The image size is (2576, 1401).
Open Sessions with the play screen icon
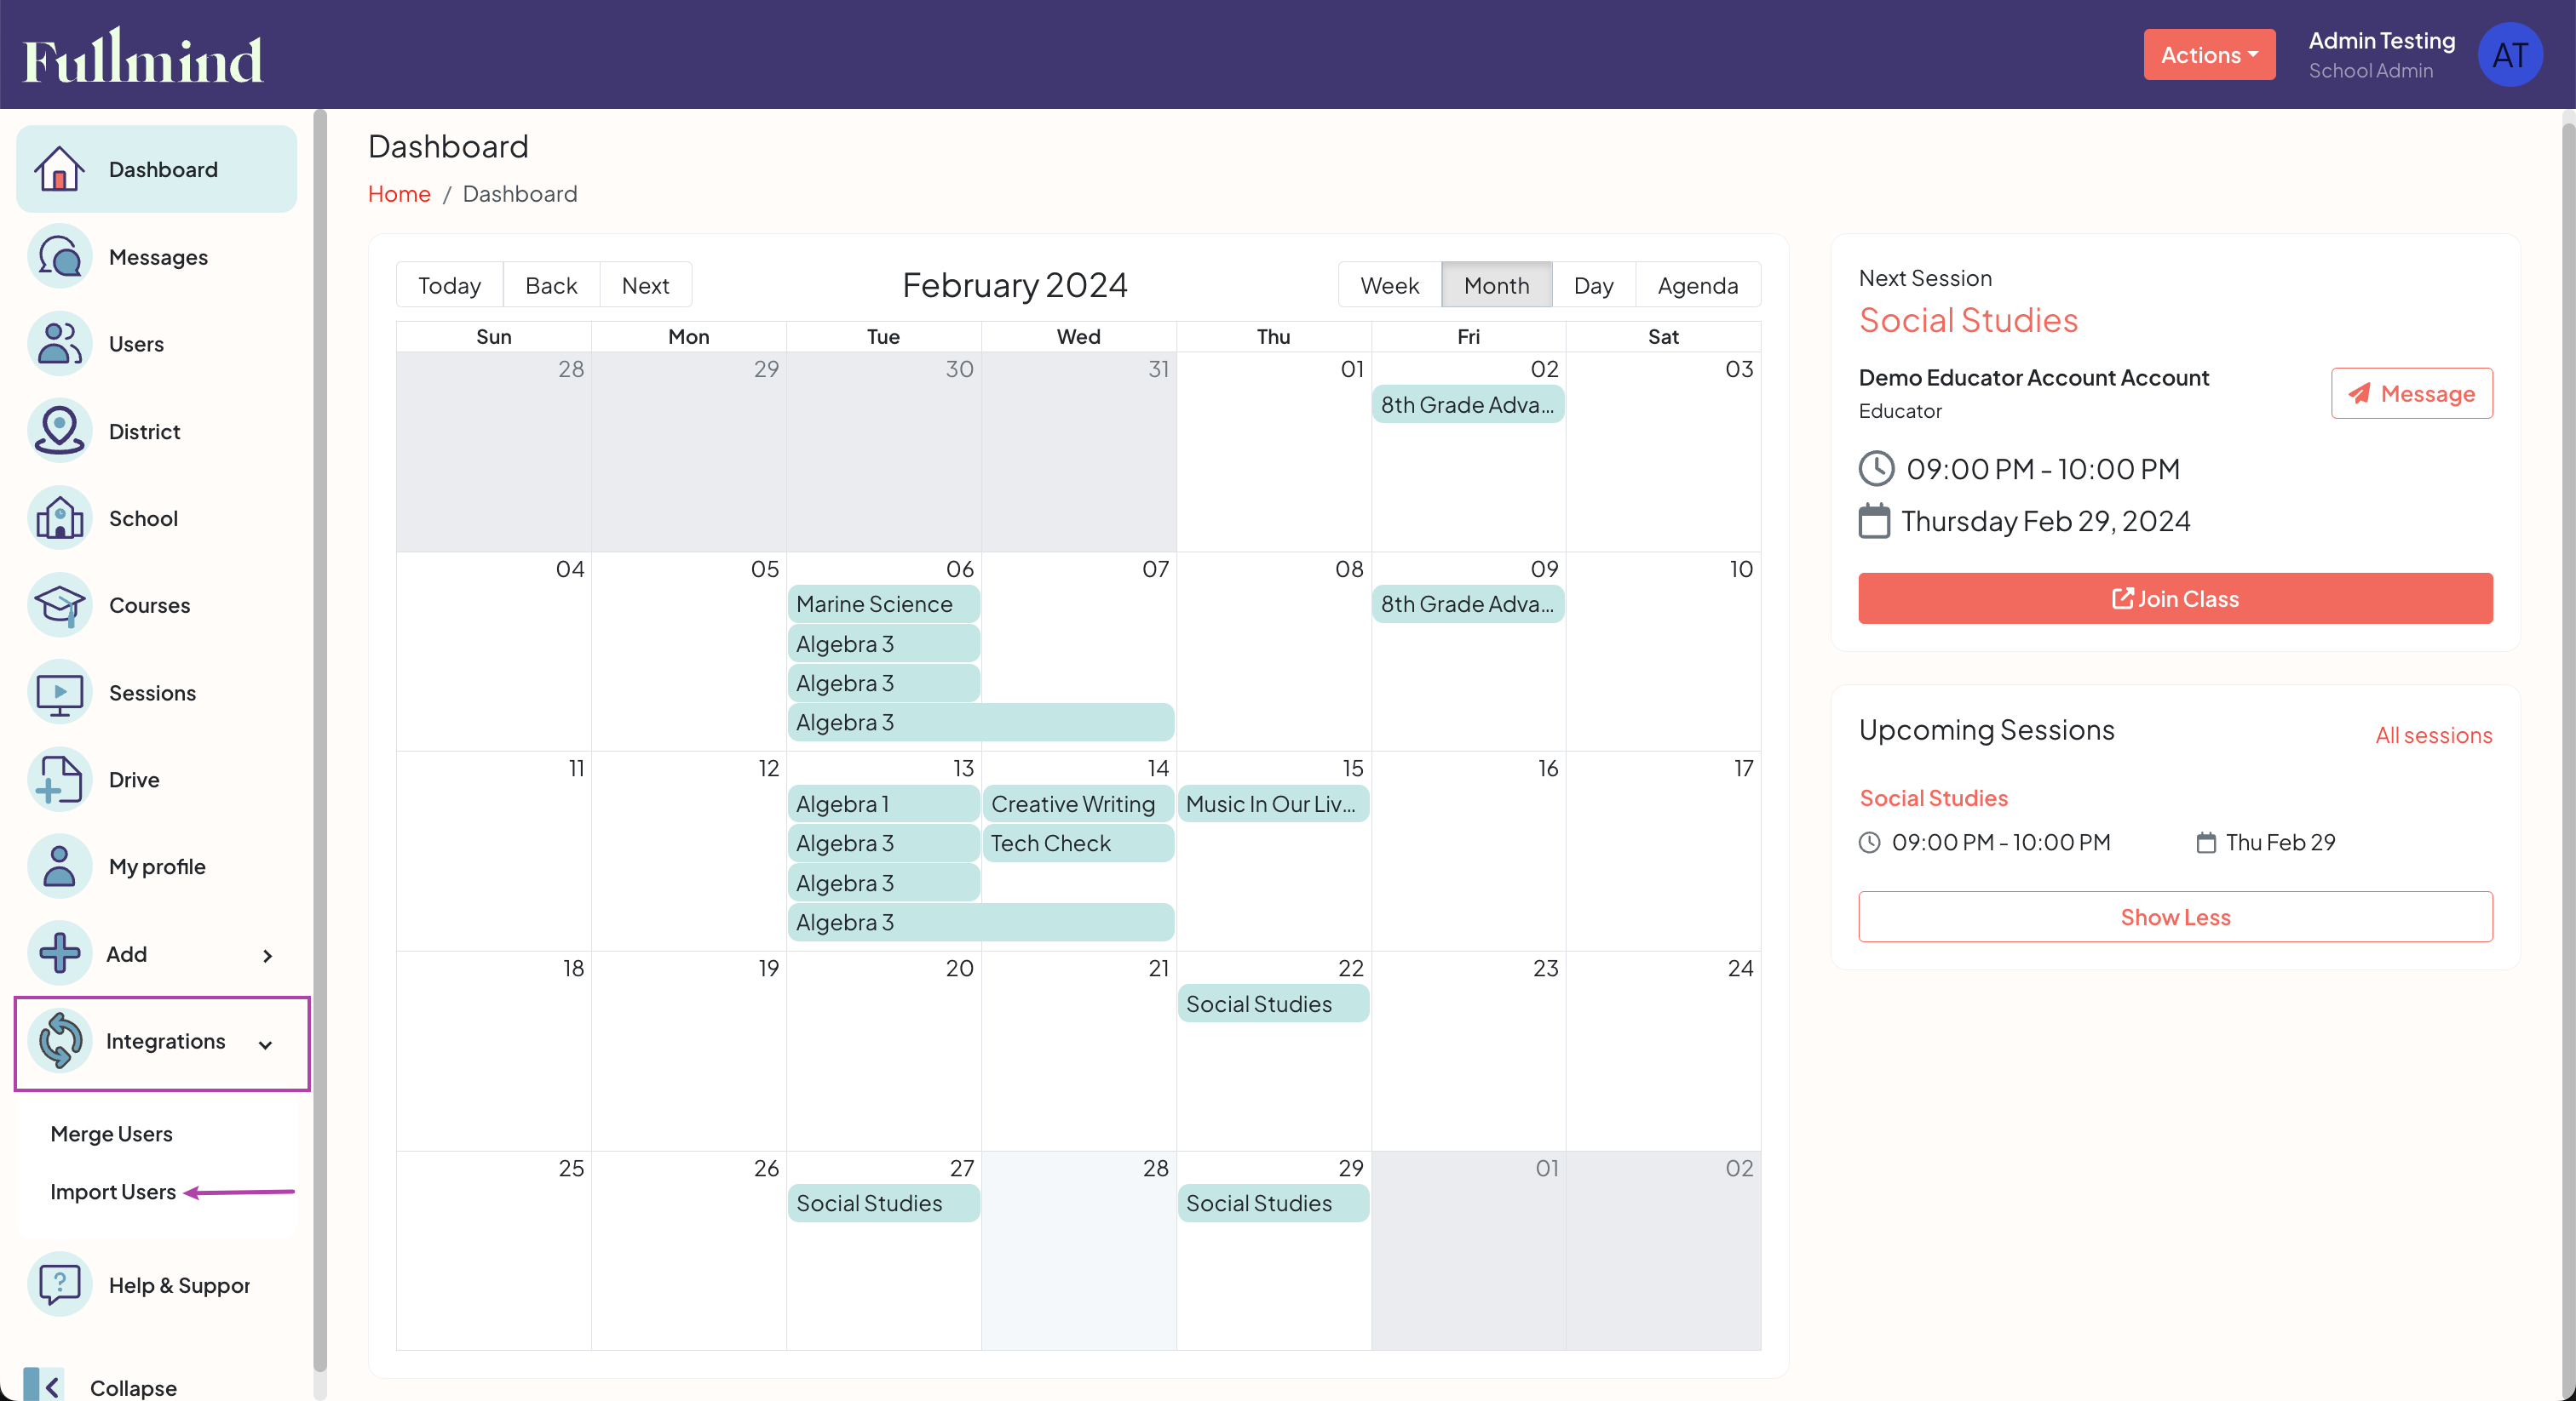point(58,691)
